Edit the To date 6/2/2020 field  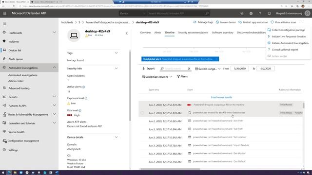point(265,69)
